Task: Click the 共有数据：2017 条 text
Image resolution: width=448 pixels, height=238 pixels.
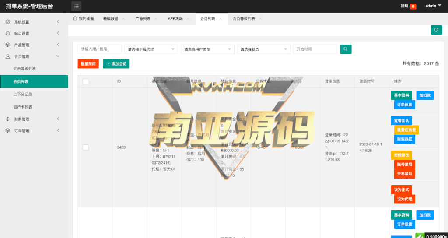Action: coord(420,64)
